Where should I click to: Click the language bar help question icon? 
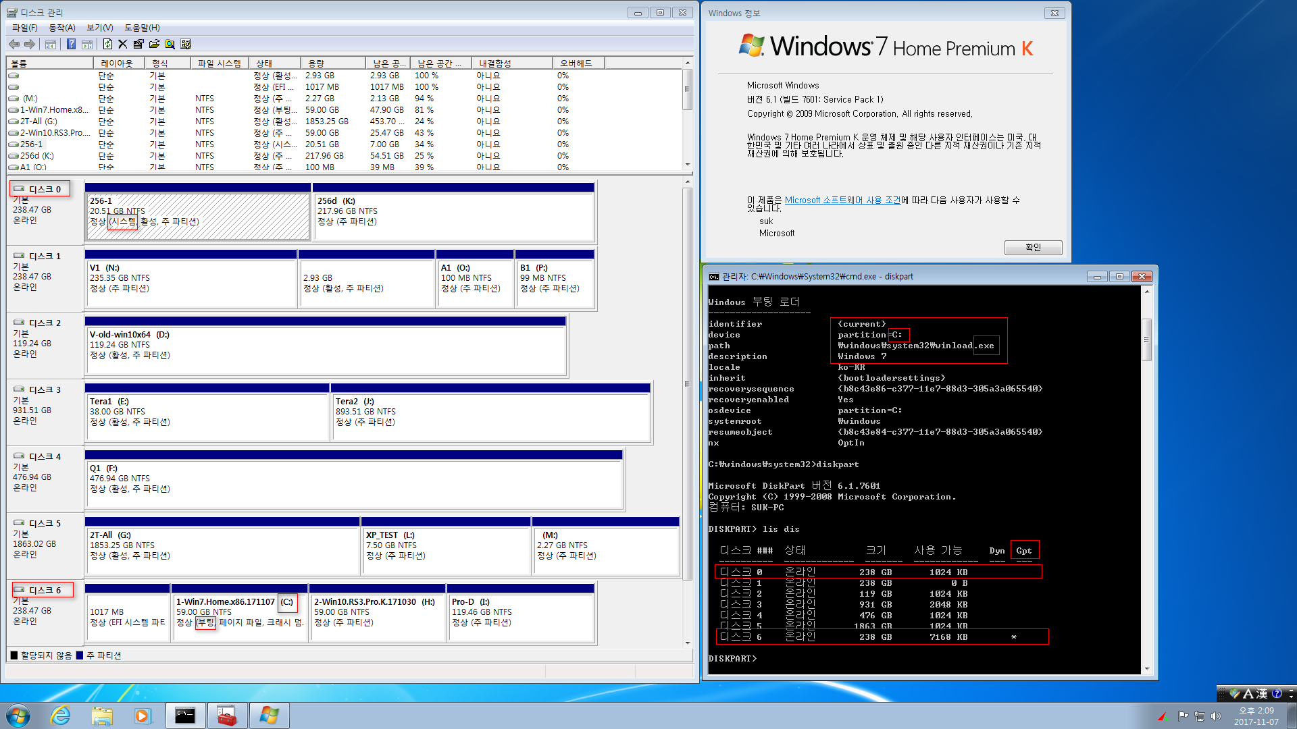1276,693
